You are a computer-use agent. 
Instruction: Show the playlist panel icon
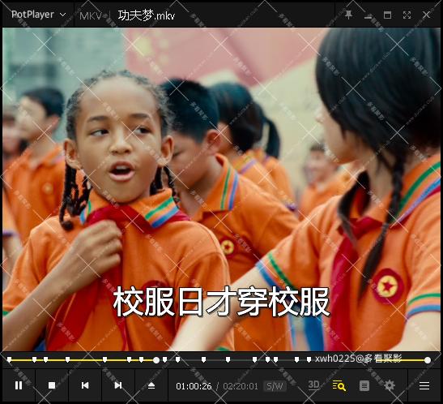point(364,385)
